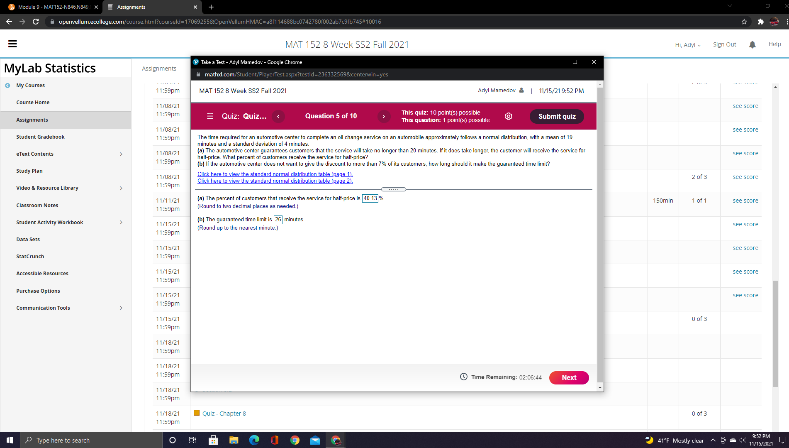Expand the eText Contents section

pos(121,154)
